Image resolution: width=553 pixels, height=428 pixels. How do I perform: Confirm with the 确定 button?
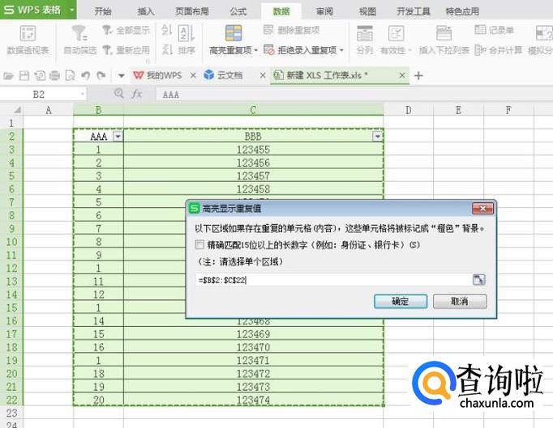[401, 301]
